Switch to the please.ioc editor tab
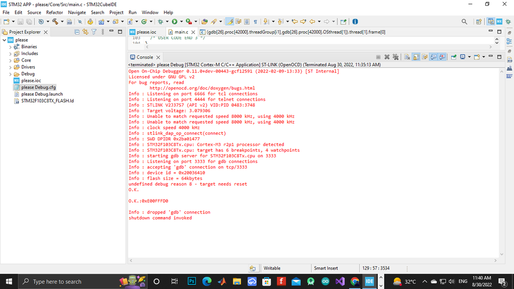Screen dimensions: 514x289 [x=146, y=32]
